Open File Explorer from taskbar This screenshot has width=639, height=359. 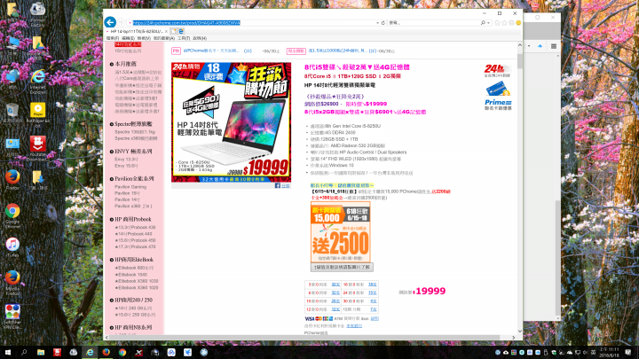[x=41, y=352]
